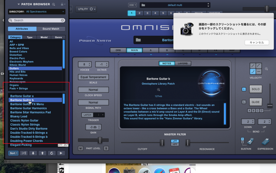Zoom patch info with magnifier under Library Patch
This screenshot has width=276, height=173.
158,90
